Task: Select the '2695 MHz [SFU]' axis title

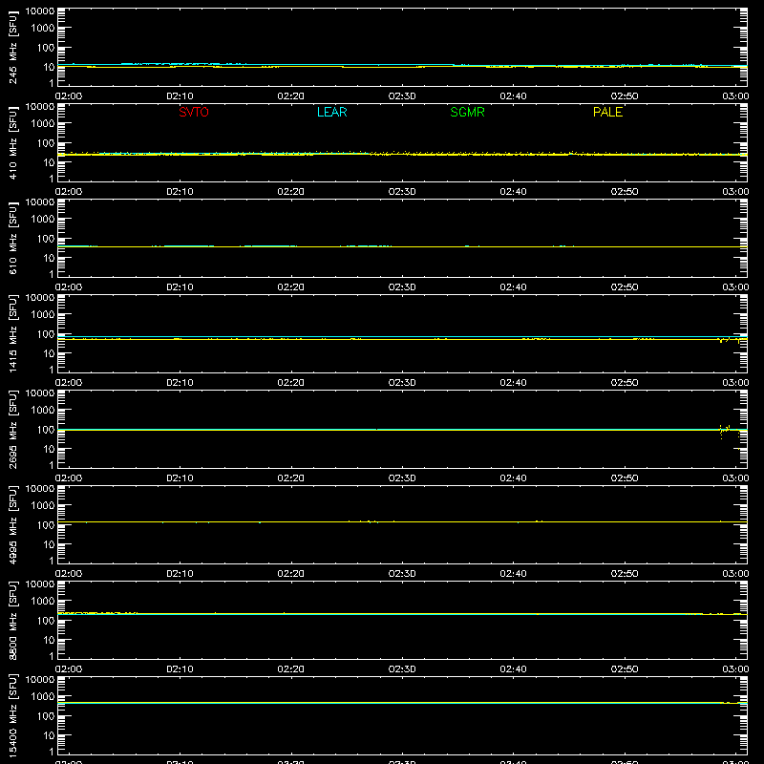Action: coord(12,429)
